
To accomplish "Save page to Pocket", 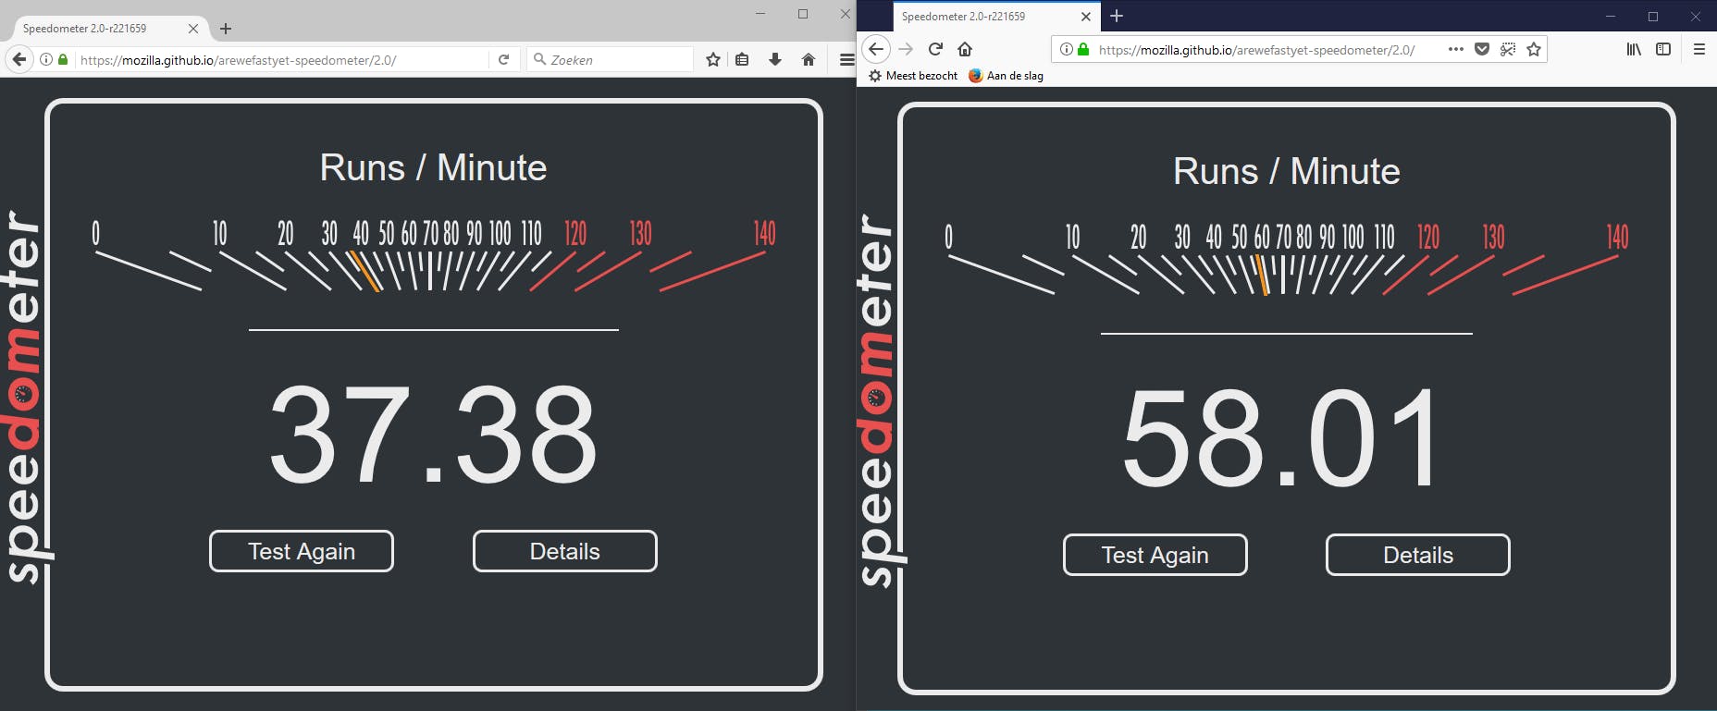I will click(1482, 49).
